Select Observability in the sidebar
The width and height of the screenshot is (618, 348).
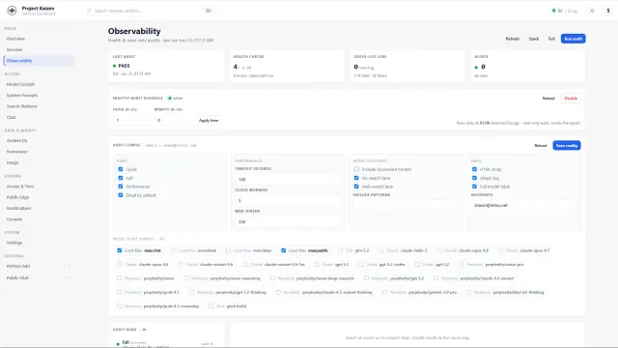(39, 61)
